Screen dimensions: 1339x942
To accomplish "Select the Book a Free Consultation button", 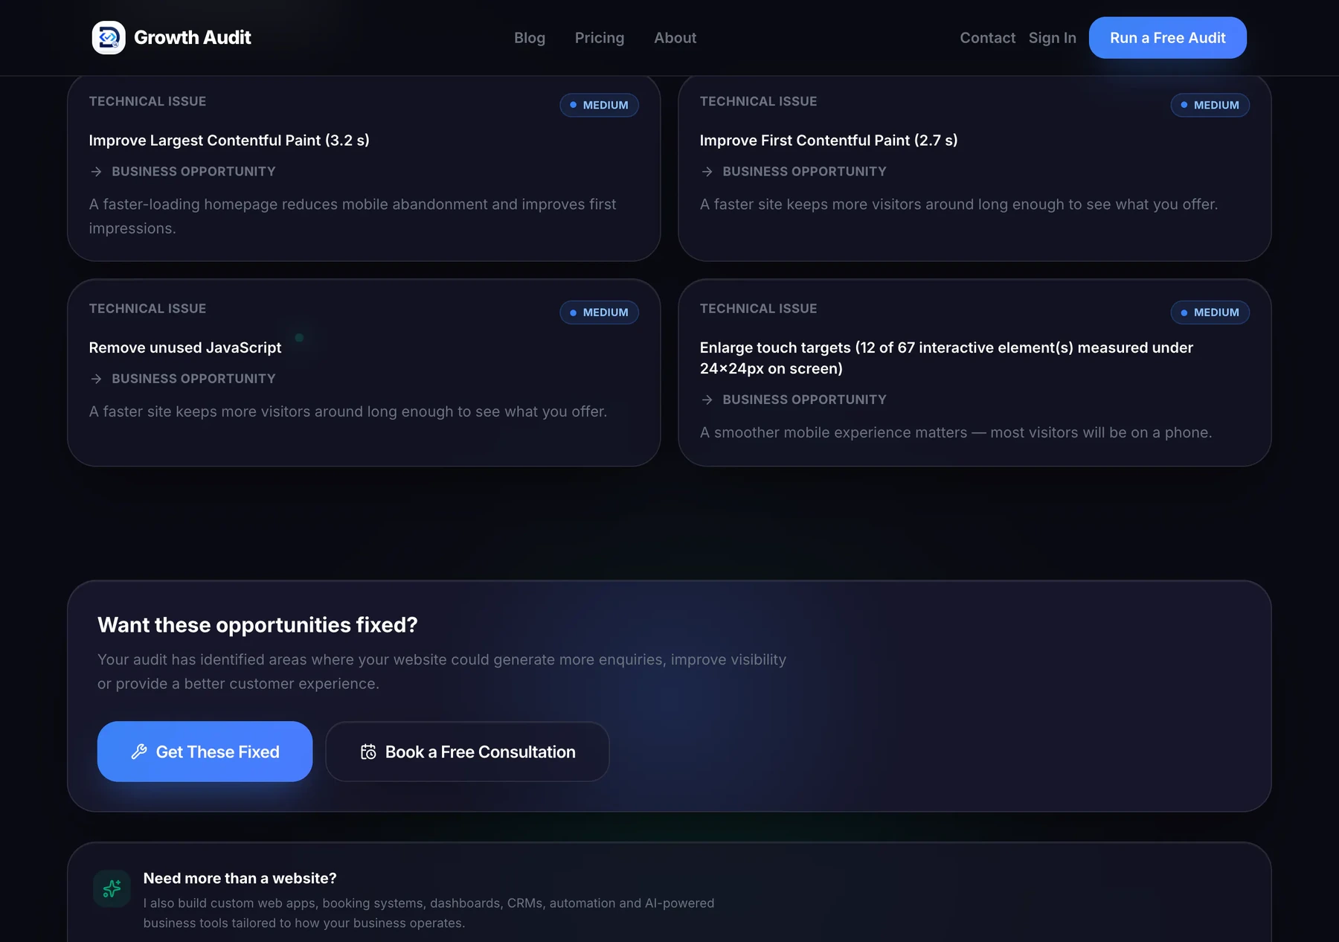I will pos(467,752).
